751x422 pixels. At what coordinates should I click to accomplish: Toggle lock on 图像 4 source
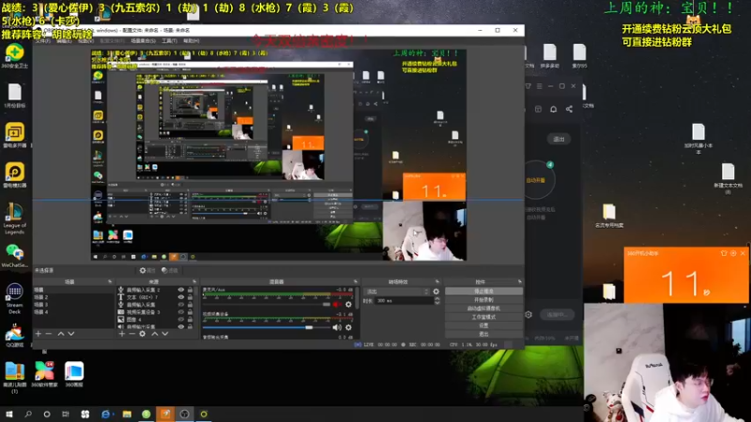[191, 319]
